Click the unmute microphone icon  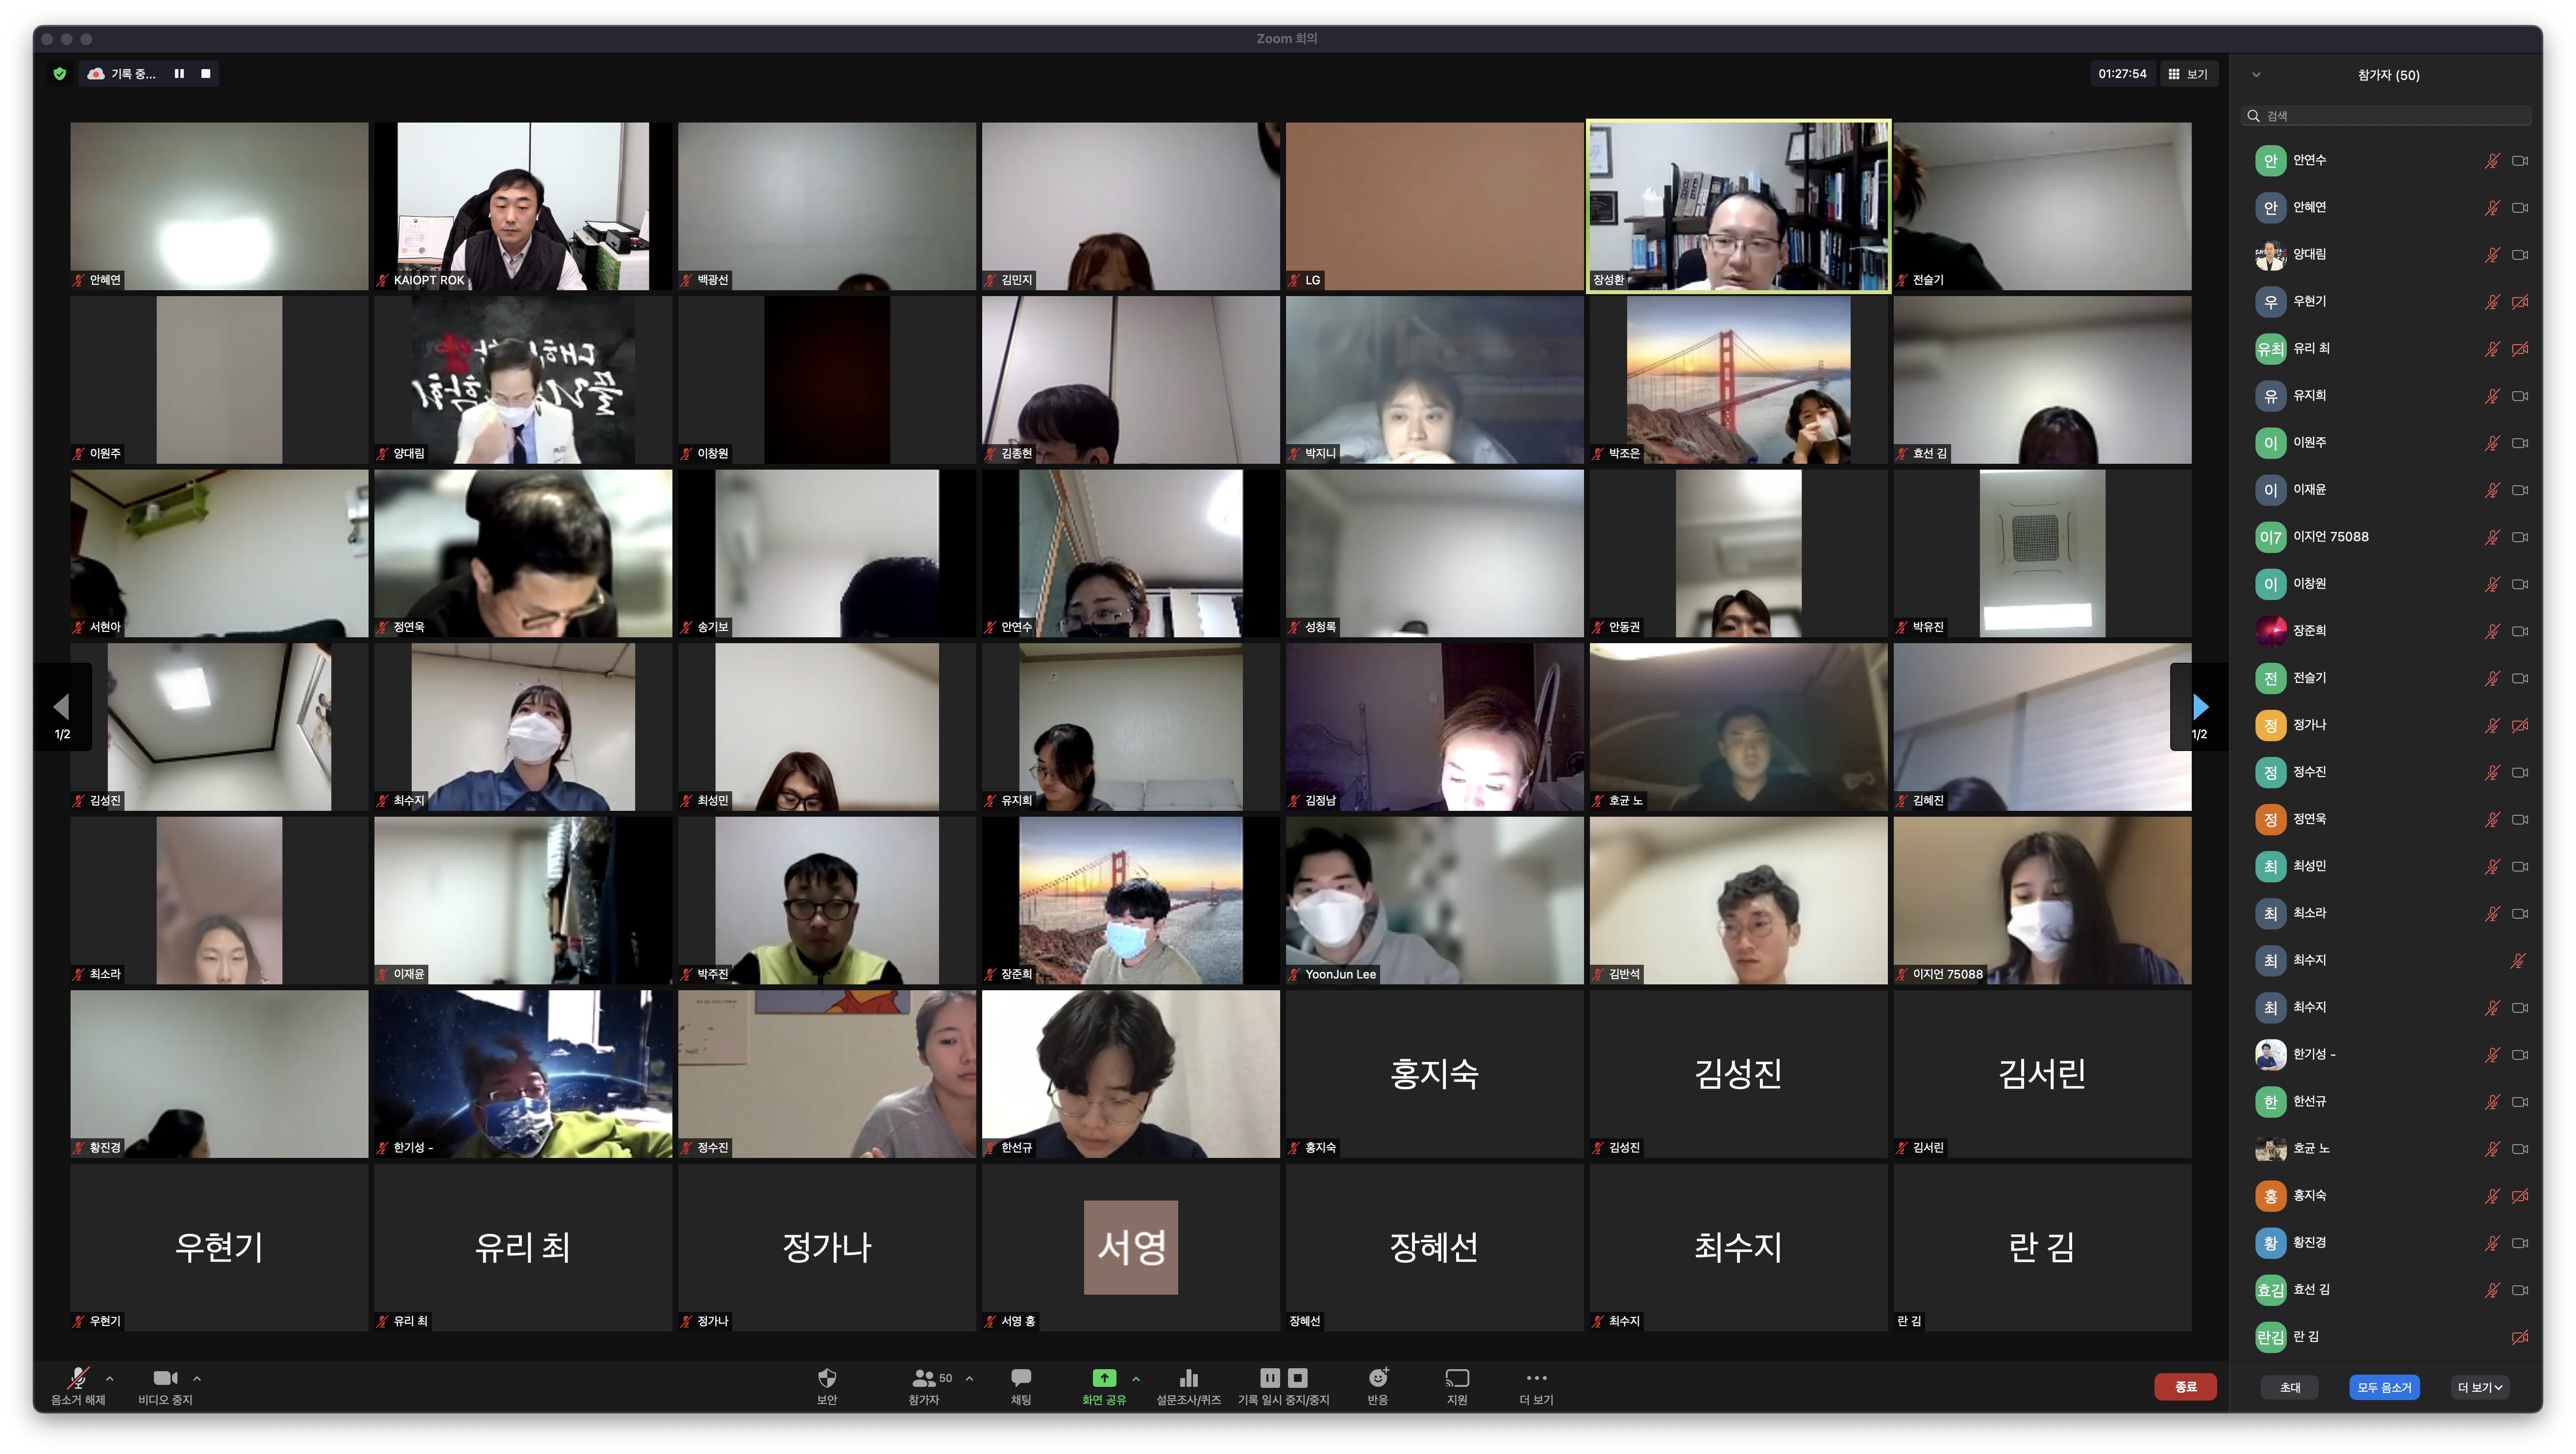point(78,1378)
